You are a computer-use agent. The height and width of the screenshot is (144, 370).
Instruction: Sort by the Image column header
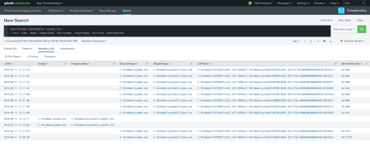point(43,64)
